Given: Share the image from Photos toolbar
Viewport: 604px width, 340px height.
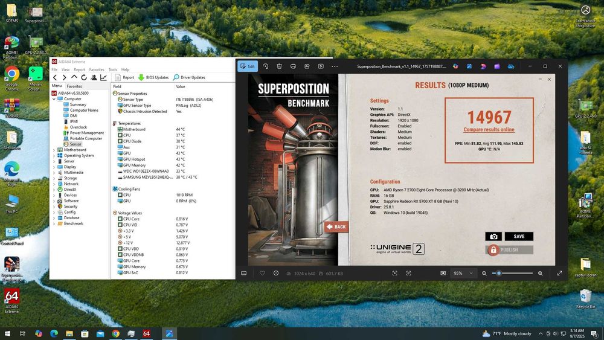Looking at the screenshot, I should [x=307, y=66].
